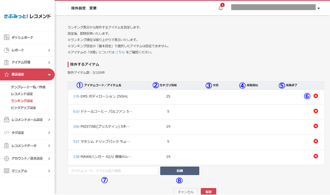This screenshot has height=195, width=330.
Task: Click the MAWAハンガー 42/U item name
Action: pyautogui.click(x=106, y=157)
